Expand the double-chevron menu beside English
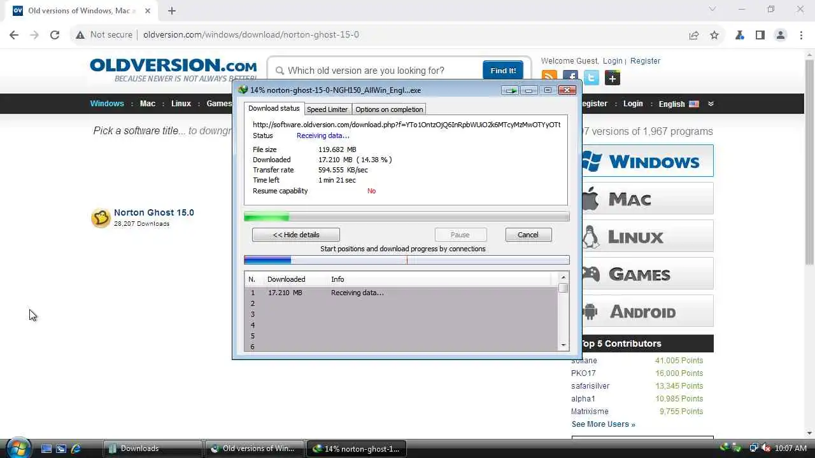The image size is (815, 458). (711, 104)
